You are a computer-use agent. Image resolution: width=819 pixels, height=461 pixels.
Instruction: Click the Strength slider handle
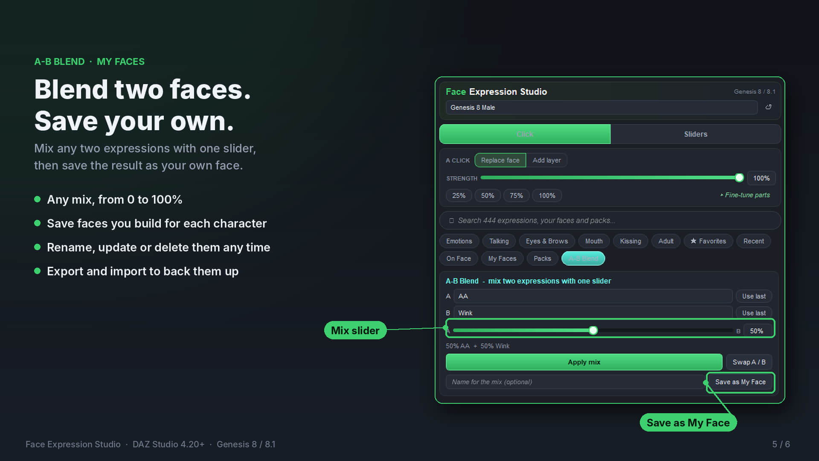[x=739, y=178]
